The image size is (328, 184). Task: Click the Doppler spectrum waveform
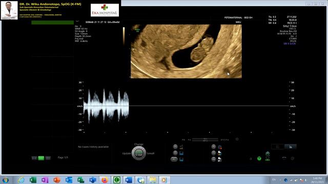(106, 106)
